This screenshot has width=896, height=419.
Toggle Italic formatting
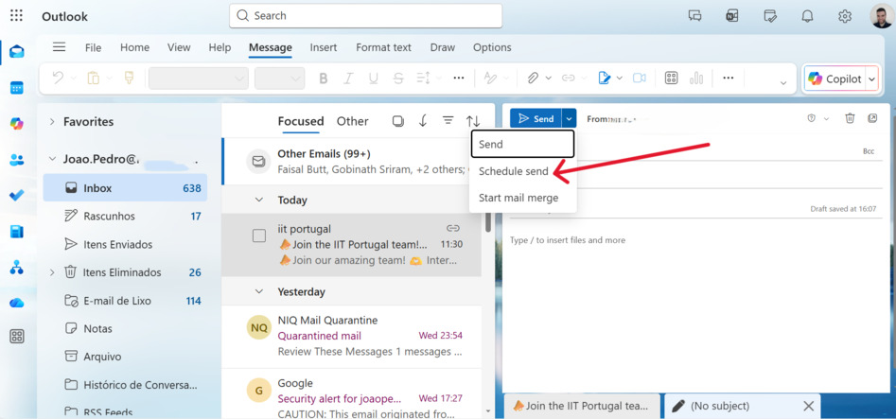[348, 79]
